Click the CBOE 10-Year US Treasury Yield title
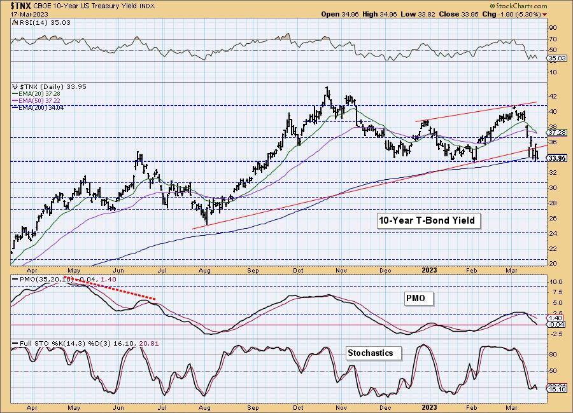 point(86,6)
